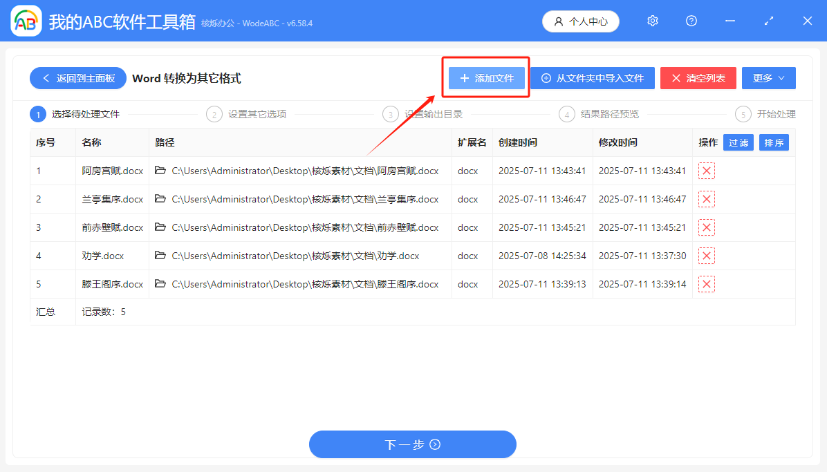
Task: Remove 兰亭集序.docx using its red X icon
Action: point(706,198)
